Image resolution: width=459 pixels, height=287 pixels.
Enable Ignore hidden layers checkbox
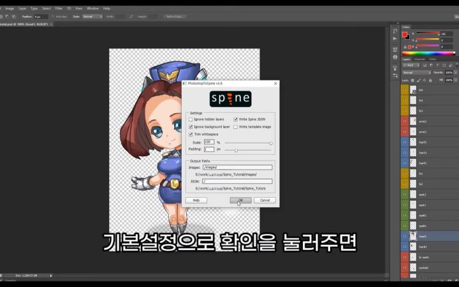coord(191,119)
